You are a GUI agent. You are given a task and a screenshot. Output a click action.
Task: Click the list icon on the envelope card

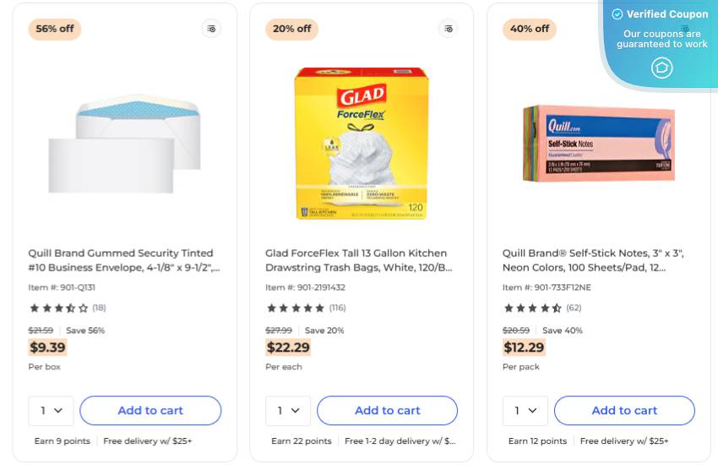(x=211, y=29)
